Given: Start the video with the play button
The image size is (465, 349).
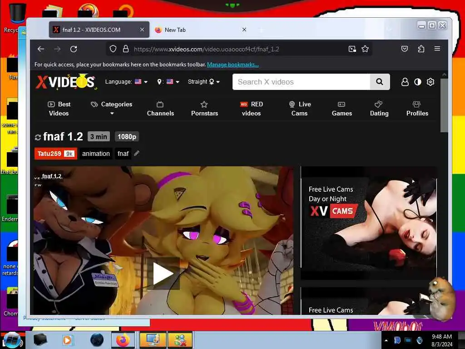Looking at the screenshot, I should (163, 274).
